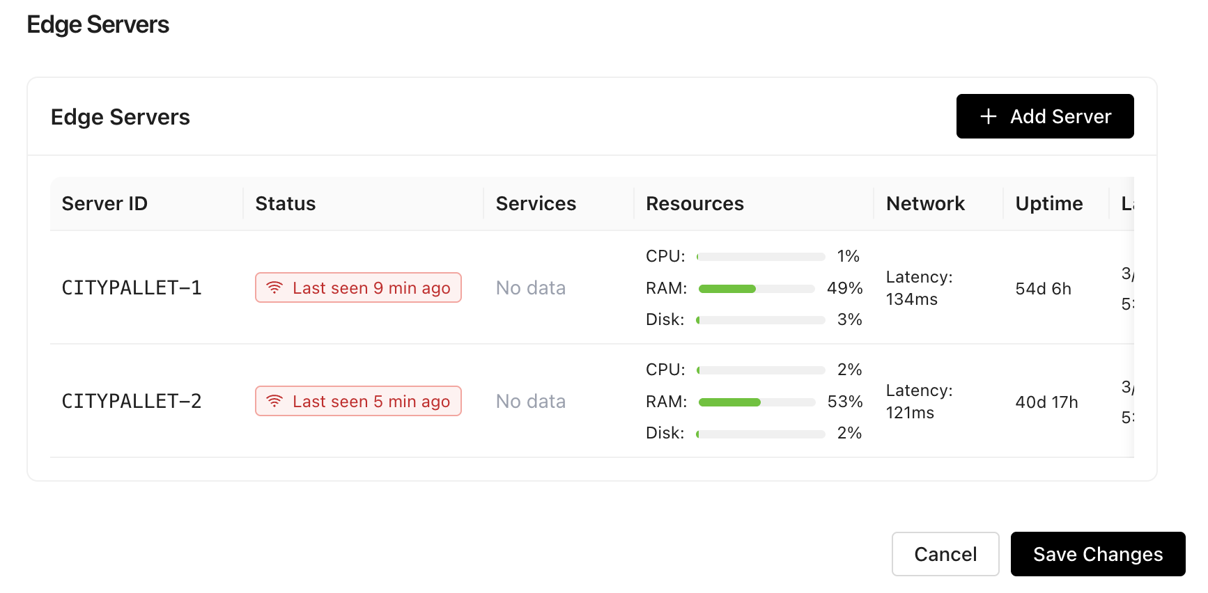Select the Server ID column header

(104, 203)
